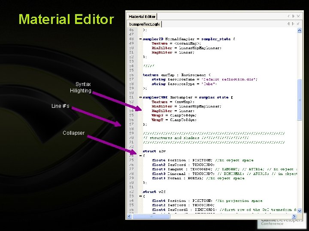Click the 'samplerCUBE EnvSampler = sampler_state' line

[x=188, y=97]
